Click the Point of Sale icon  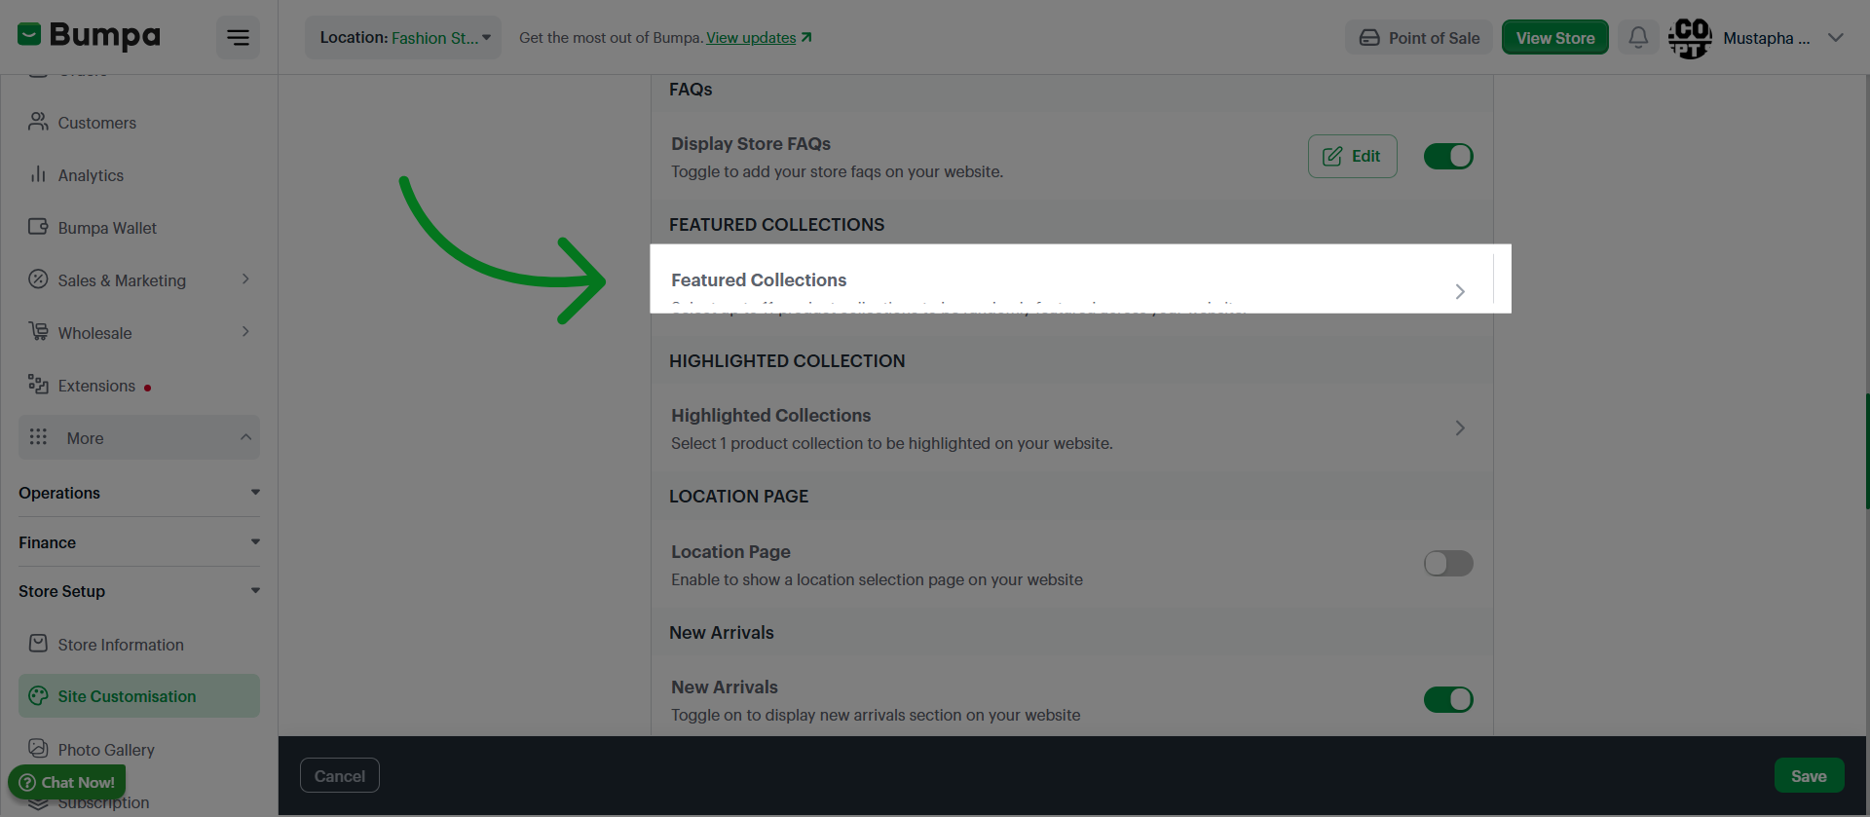pyautogui.click(x=1369, y=38)
